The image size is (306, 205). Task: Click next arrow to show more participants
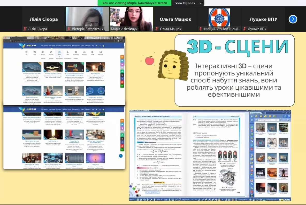[293, 19]
